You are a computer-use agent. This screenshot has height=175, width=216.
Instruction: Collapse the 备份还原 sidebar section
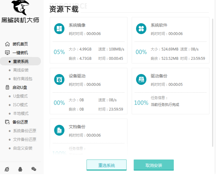coord(20,122)
